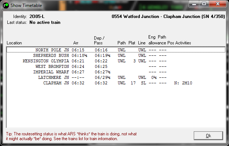This screenshot has width=229, height=146.
Task: Click the Ok button
Action: point(208,136)
